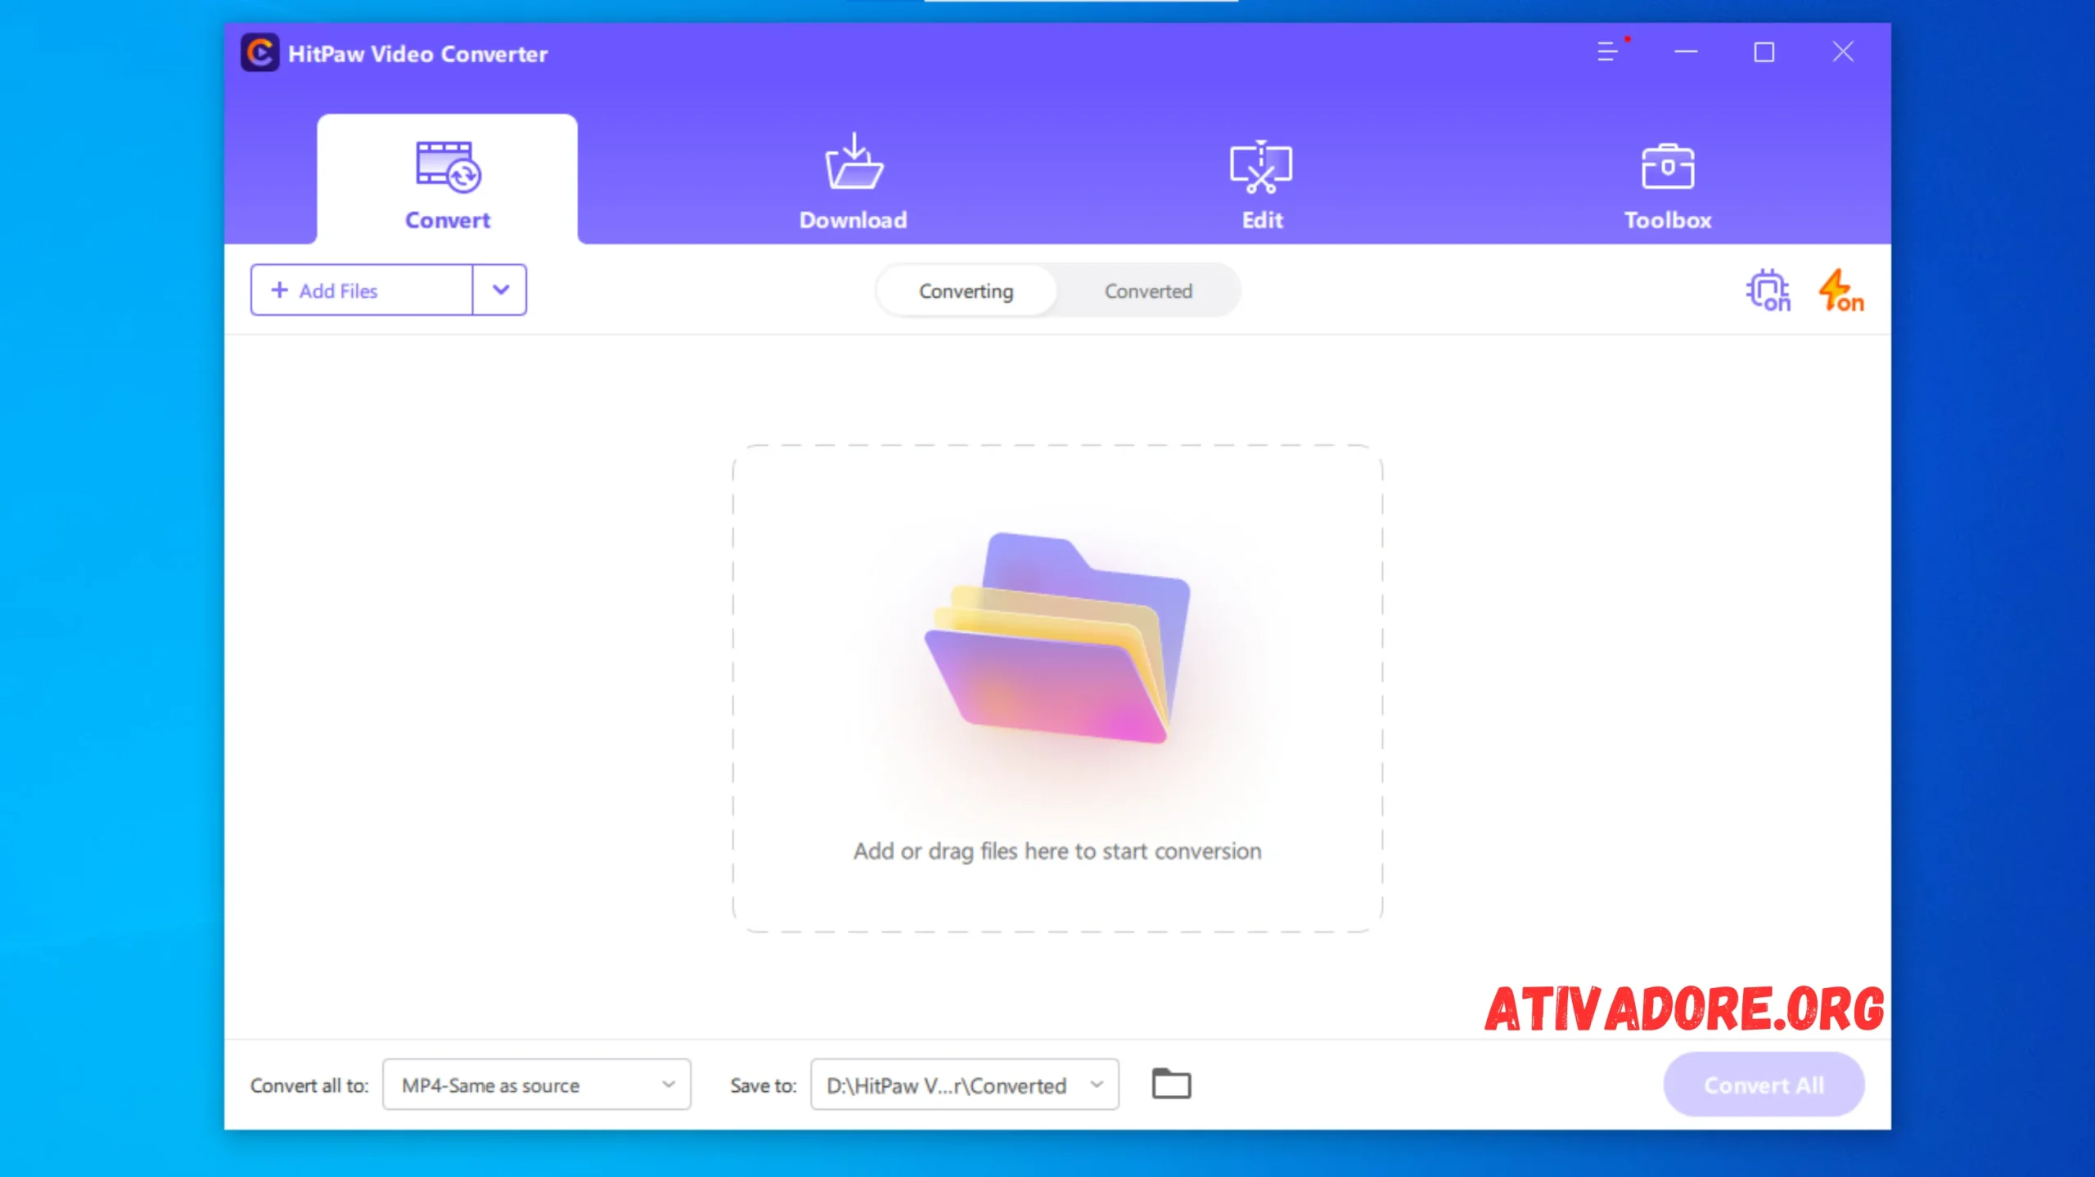
Task: Toggle the GPU acceleration on/off
Action: click(x=1767, y=290)
